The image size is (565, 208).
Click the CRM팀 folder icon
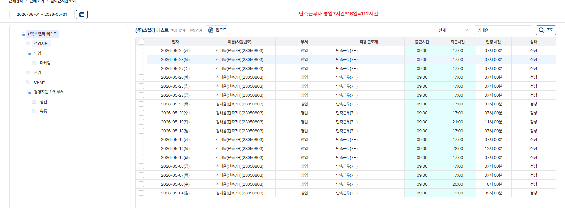[28, 82]
